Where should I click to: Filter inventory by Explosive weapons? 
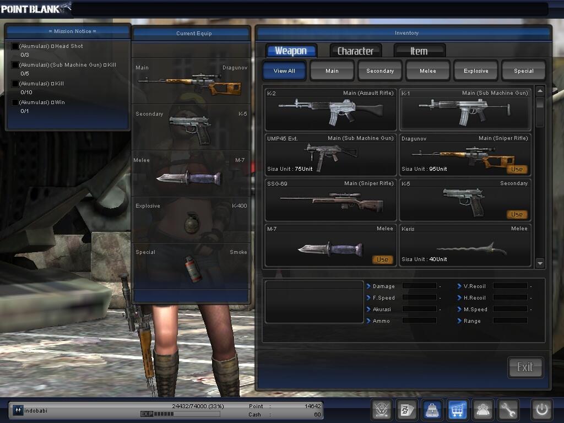click(476, 70)
